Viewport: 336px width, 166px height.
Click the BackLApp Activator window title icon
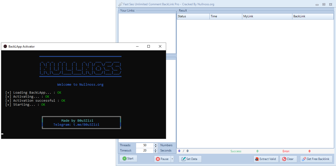click(5, 46)
